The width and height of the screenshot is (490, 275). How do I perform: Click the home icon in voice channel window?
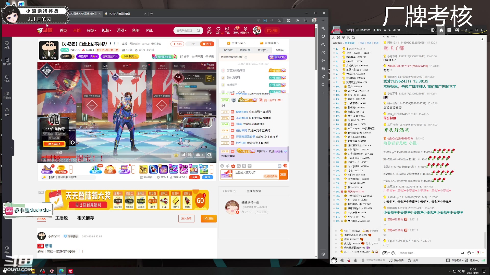tap(441, 30)
